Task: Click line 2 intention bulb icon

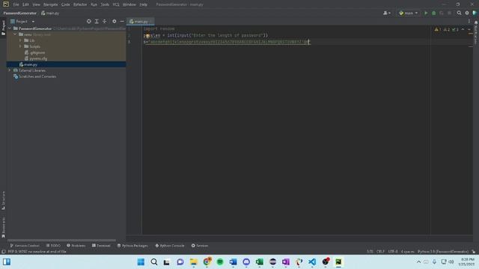Action: click(147, 35)
